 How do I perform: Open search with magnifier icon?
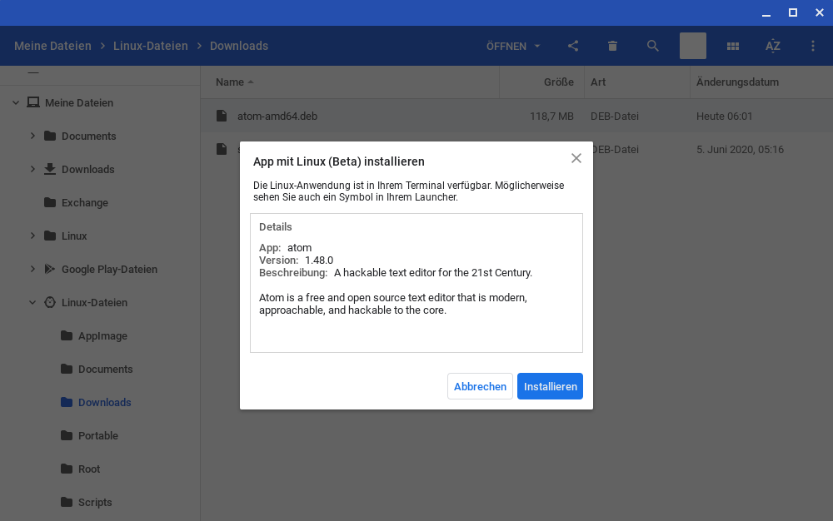(653, 47)
